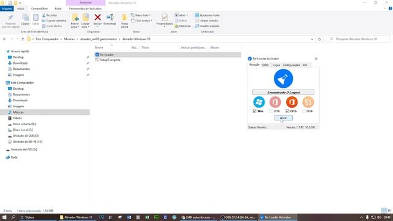
Task: Open Ferramentas de Aplicativo tab
Action: 85,9
